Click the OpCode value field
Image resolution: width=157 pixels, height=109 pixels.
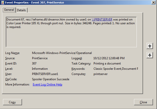point(50,79)
